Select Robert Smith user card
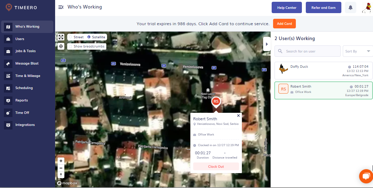373x188 pixels. click(324, 90)
